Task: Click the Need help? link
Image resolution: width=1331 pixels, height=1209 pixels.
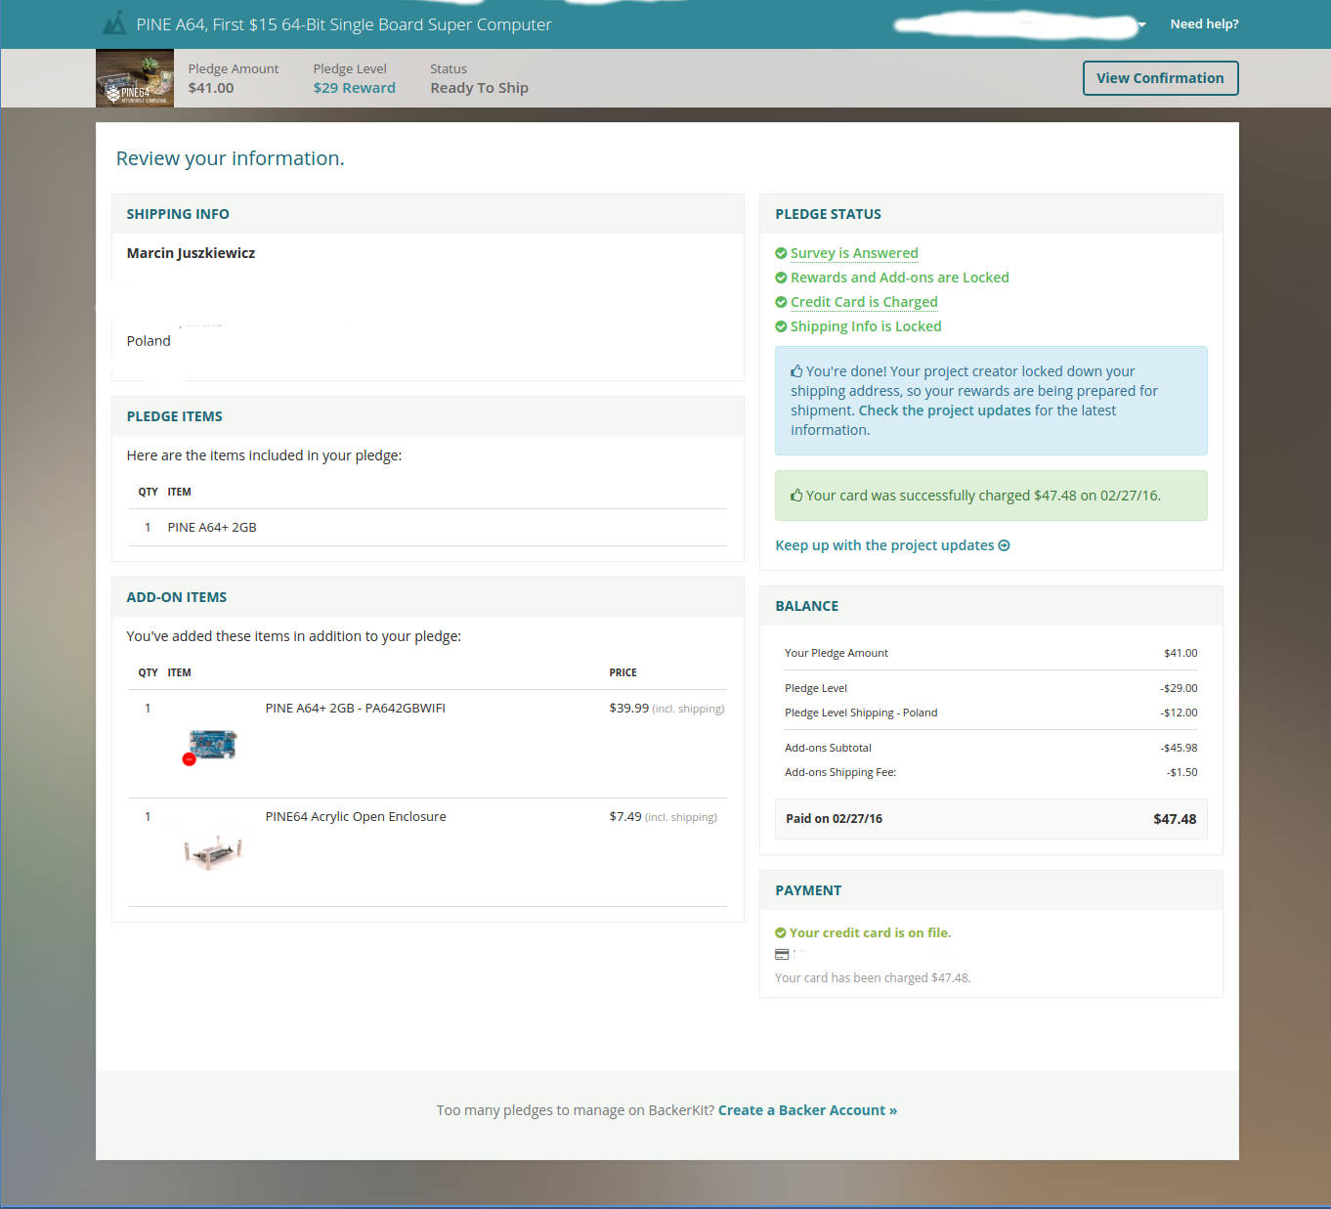Action: [x=1204, y=24]
